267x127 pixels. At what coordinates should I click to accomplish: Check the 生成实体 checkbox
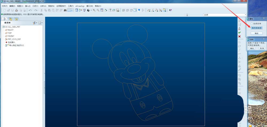point(252,24)
